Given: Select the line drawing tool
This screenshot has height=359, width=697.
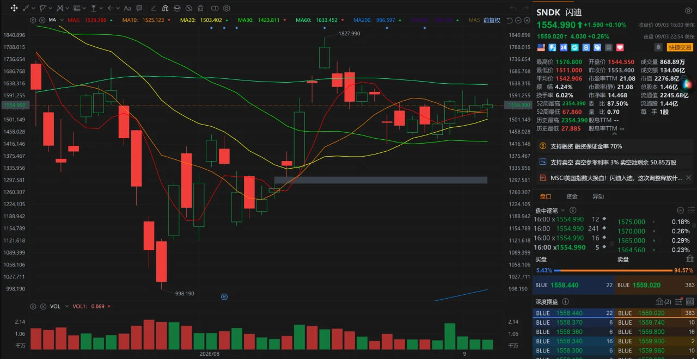Looking at the screenshot, I should (x=26, y=8).
